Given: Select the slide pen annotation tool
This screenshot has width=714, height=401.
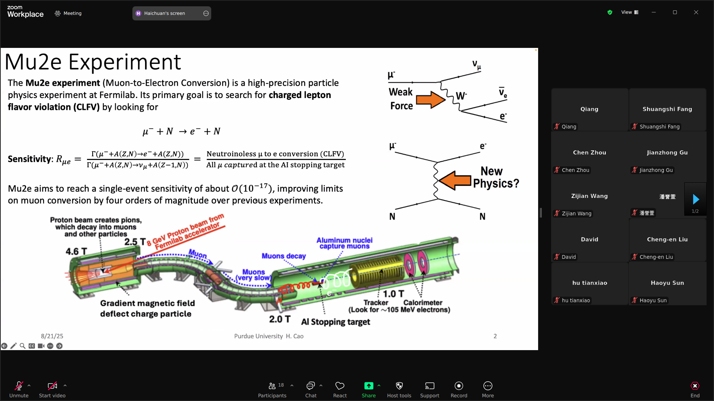Looking at the screenshot, I should tap(13, 346).
